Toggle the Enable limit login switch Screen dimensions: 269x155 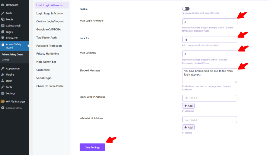(186, 9)
